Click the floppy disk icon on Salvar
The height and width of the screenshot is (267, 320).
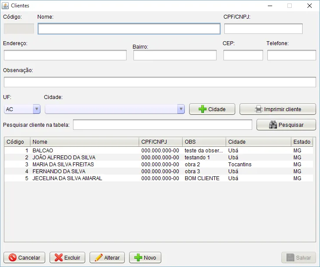pos(290,257)
